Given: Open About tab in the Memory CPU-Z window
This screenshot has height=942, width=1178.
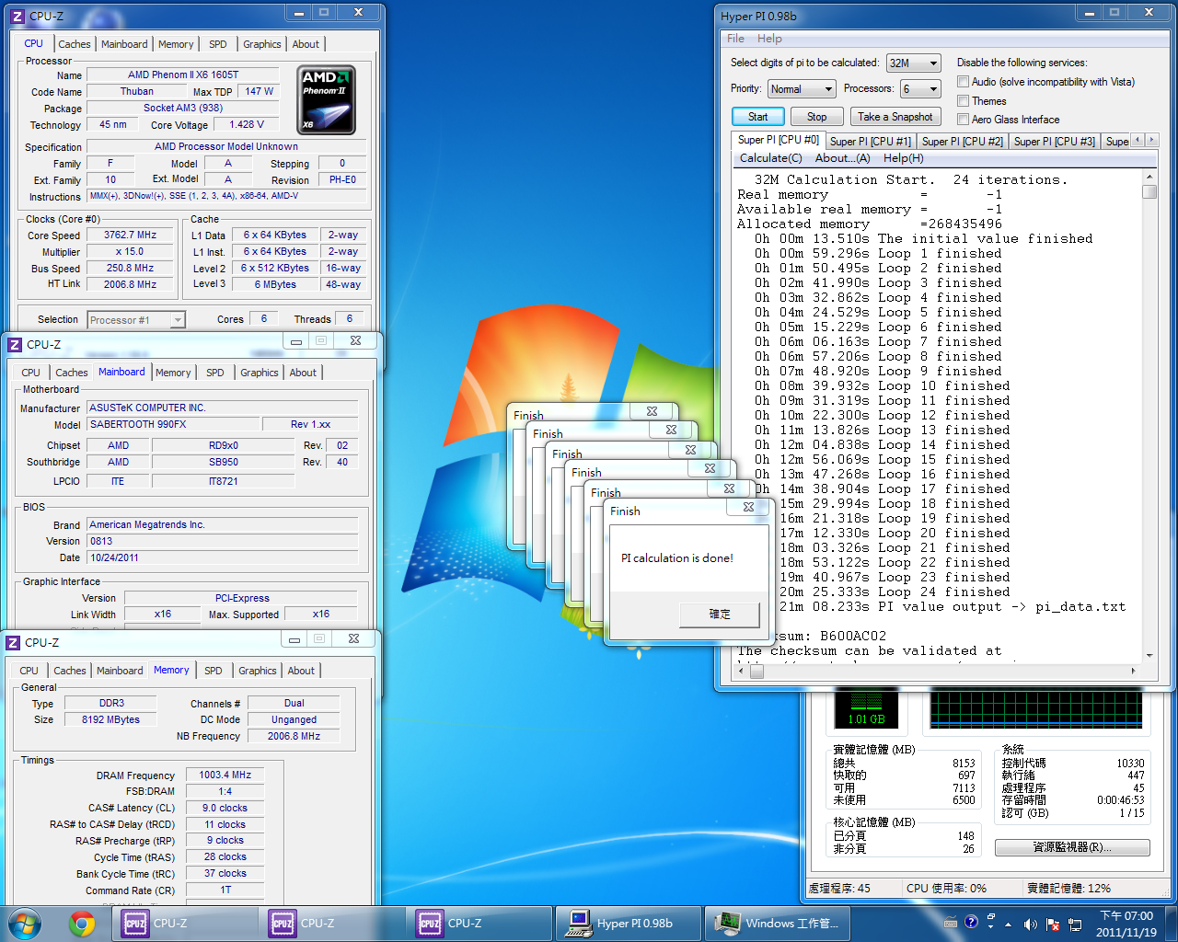Looking at the screenshot, I should 301,671.
